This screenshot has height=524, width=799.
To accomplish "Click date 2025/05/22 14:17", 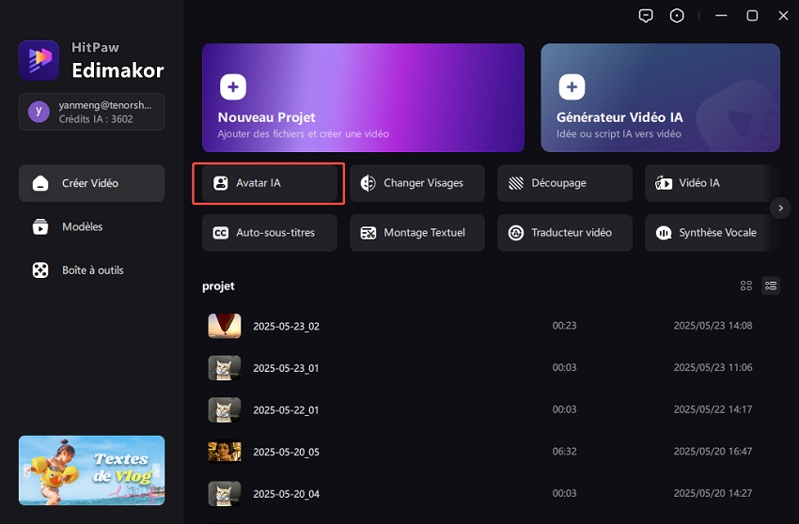I will (713, 408).
